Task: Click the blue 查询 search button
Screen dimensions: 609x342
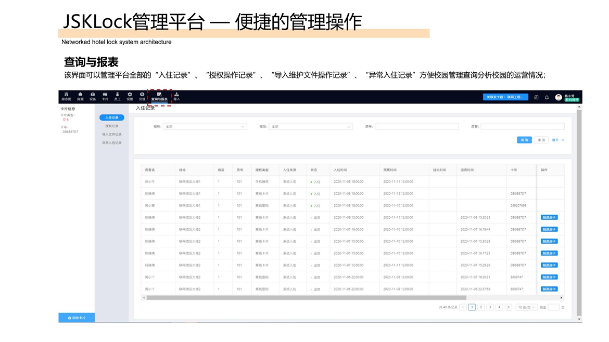Action: pos(524,140)
